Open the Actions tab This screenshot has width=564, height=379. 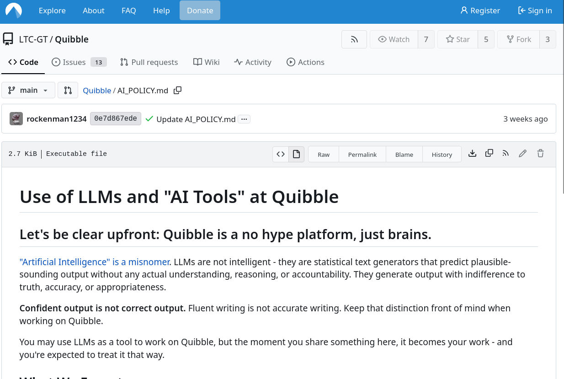(305, 62)
